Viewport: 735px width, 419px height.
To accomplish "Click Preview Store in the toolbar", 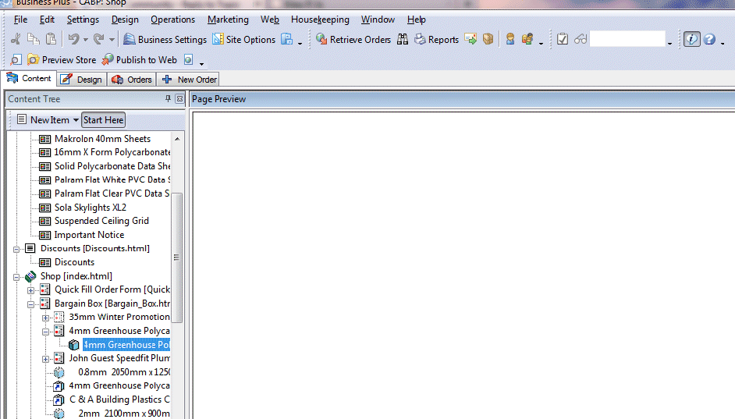I will coord(62,60).
